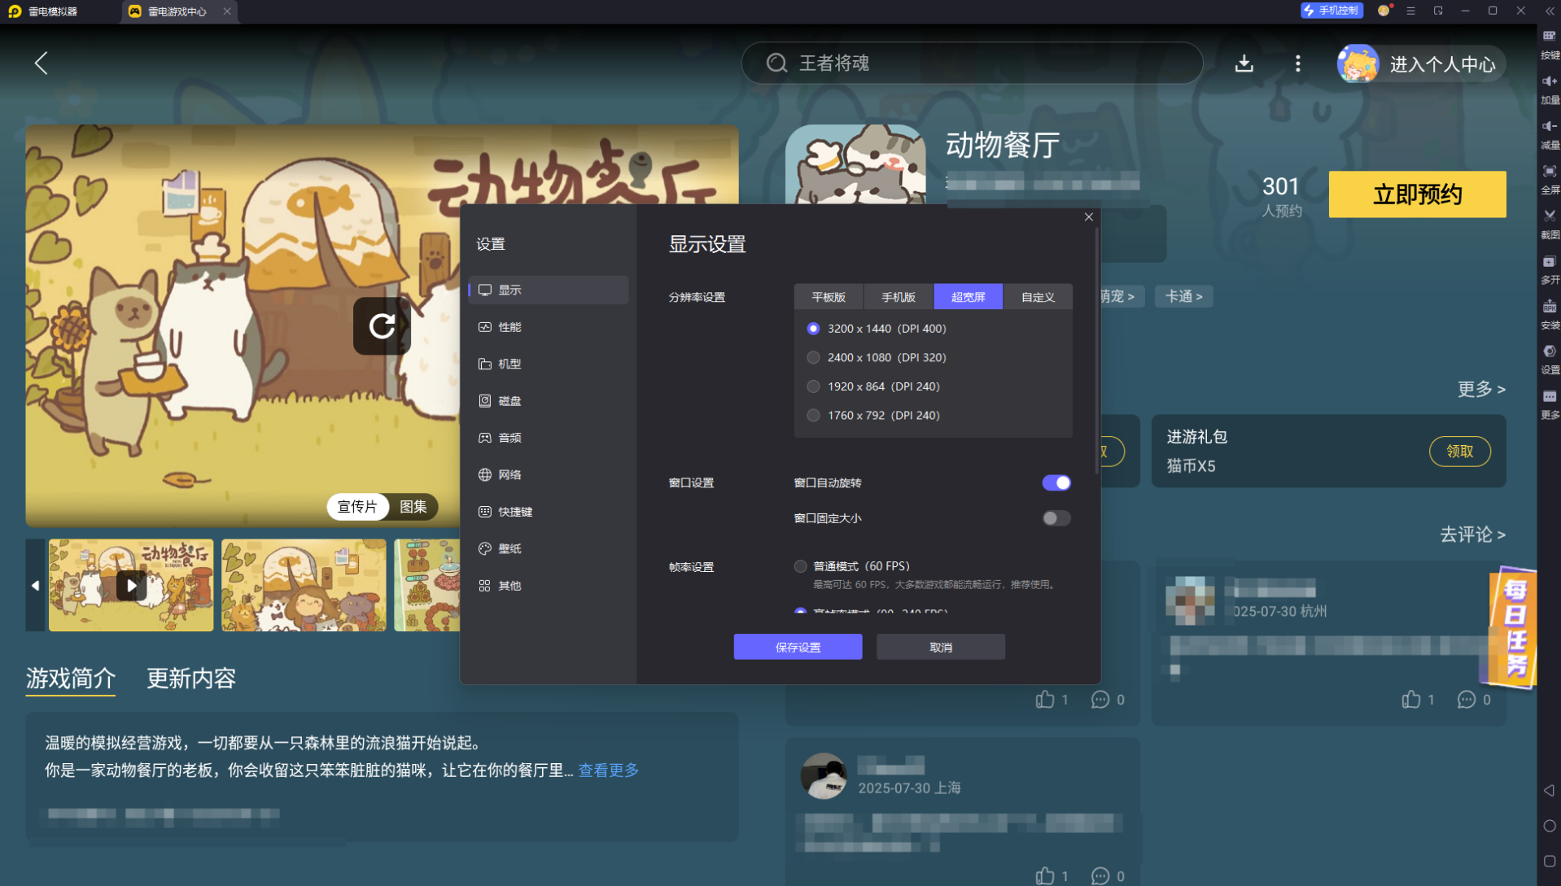Click the title bar window-resize arrow icon
Viewport: 1561px width, 886px height.
[x=1438, y=11]
